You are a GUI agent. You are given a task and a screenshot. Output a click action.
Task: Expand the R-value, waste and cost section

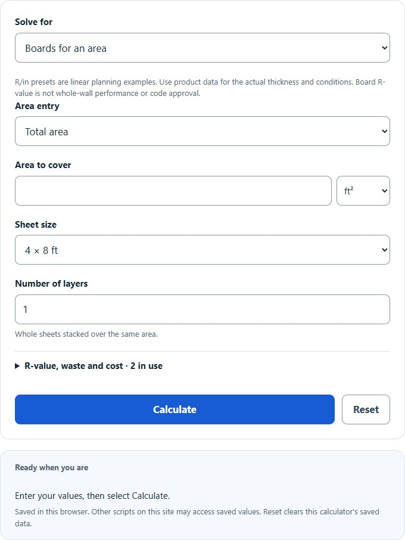point(89,366)
